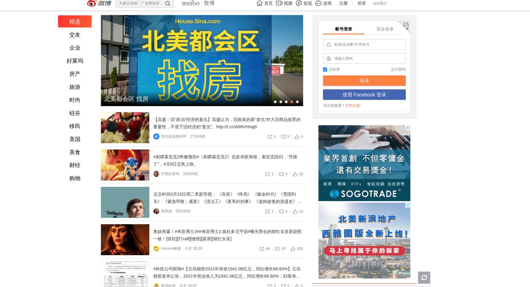Repost the 奇异博士2 post

261,249
